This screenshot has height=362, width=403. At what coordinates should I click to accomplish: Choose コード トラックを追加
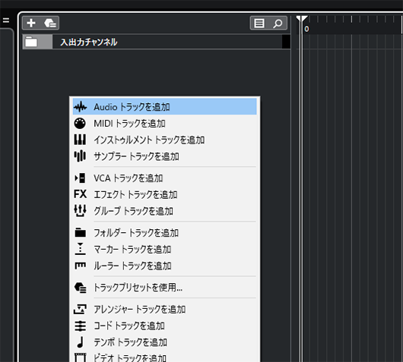point(164,326)
